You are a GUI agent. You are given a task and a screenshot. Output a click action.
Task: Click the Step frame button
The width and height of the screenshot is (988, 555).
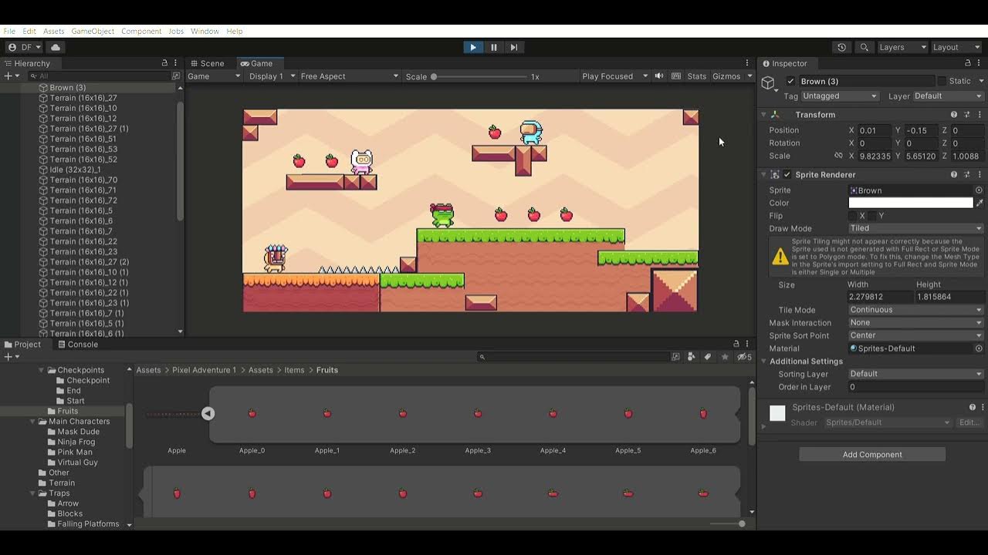point(514,47)
